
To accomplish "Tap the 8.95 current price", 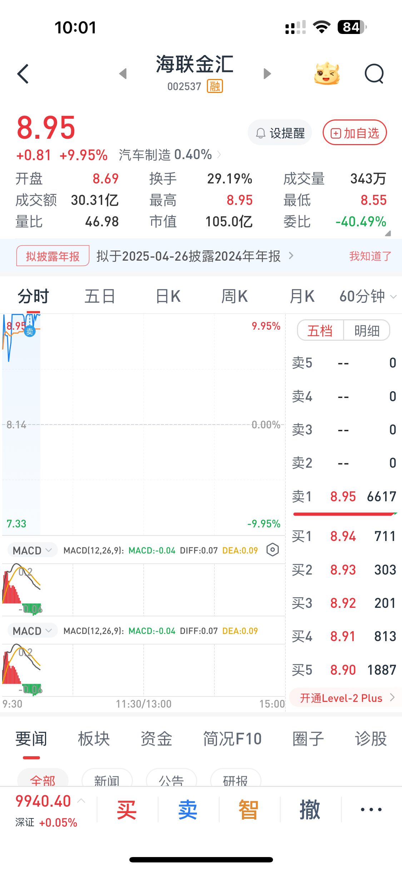I will click(x=46, y=128).
